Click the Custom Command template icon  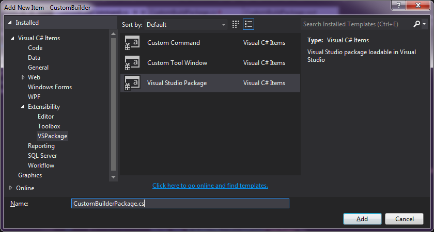coord(132,43)
